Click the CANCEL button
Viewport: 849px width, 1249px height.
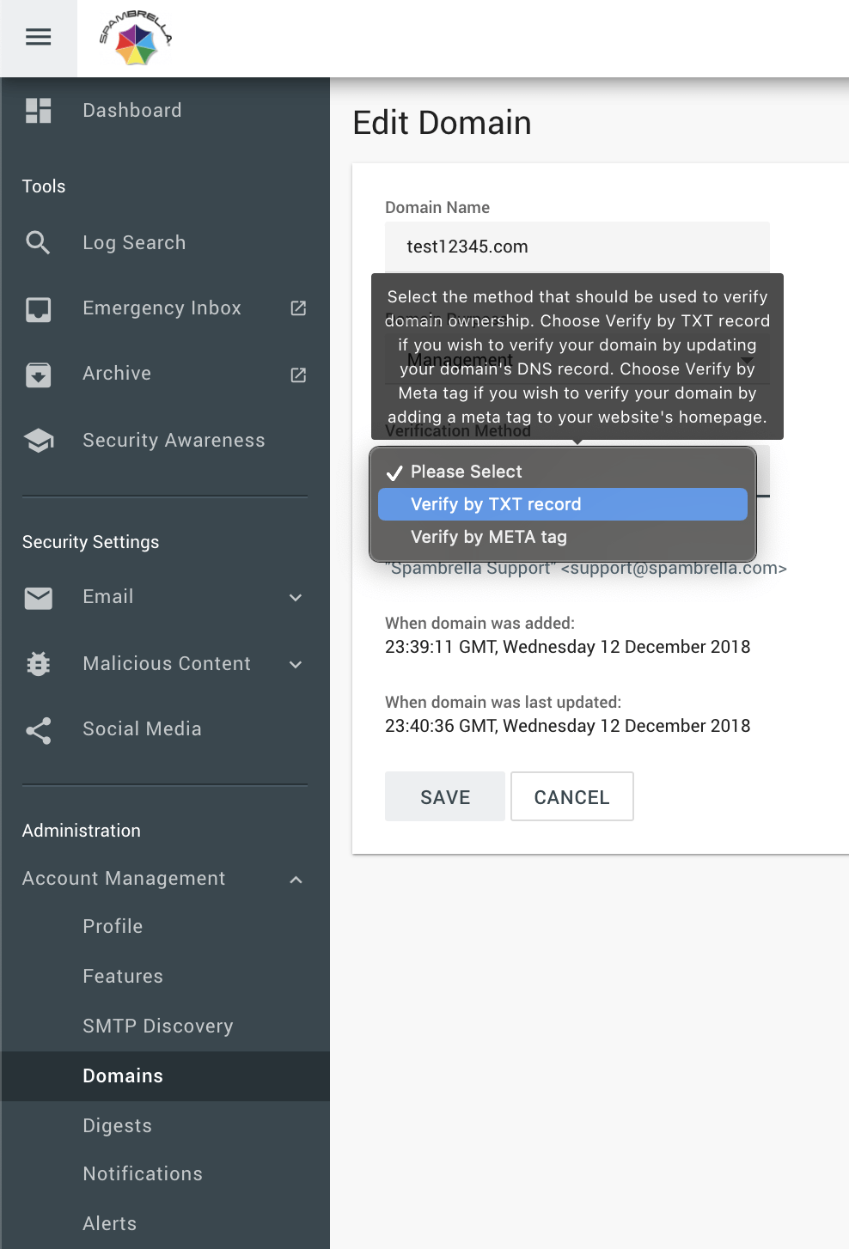(572, 796)
